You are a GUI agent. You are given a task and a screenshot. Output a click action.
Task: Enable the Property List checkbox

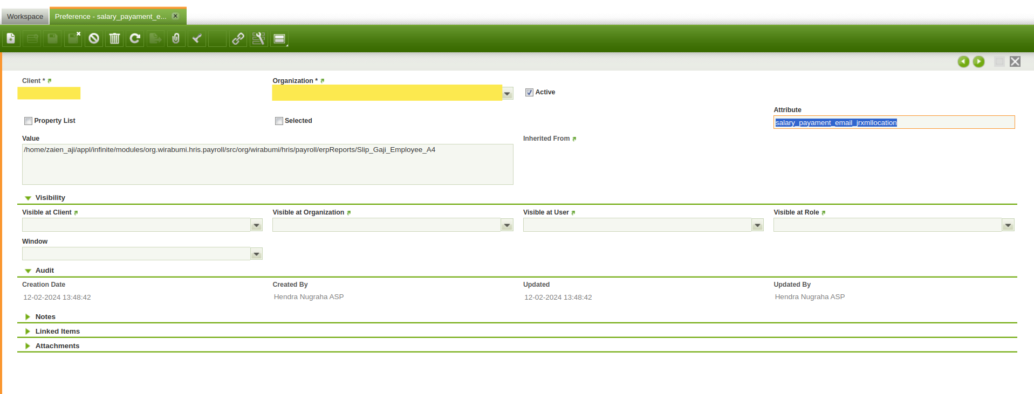click(x=28, y=121)
